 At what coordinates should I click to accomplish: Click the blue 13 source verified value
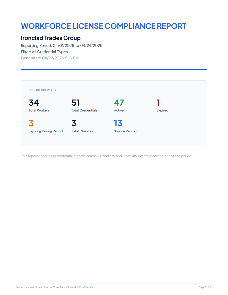pyautogui.click(x=118, y=123)
